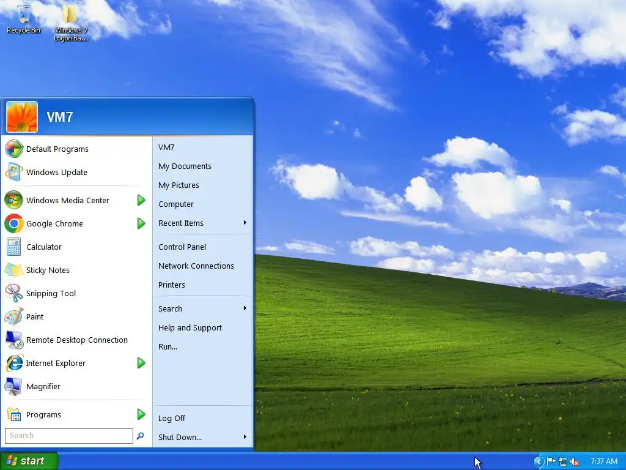
Task: Launch Internet Explorer icon
Action: click(x=14, y=363)
